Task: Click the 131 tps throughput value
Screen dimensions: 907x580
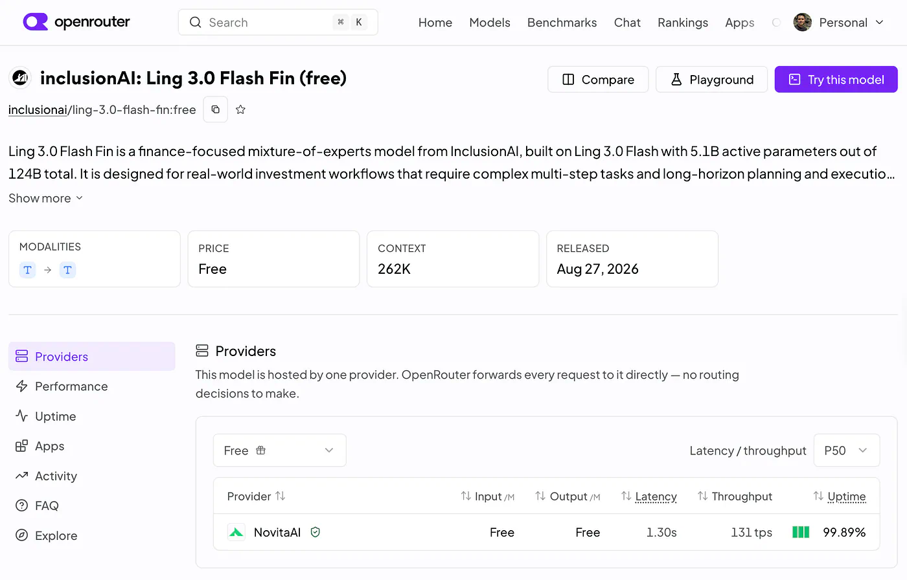Action: click(x=752, y=532)
